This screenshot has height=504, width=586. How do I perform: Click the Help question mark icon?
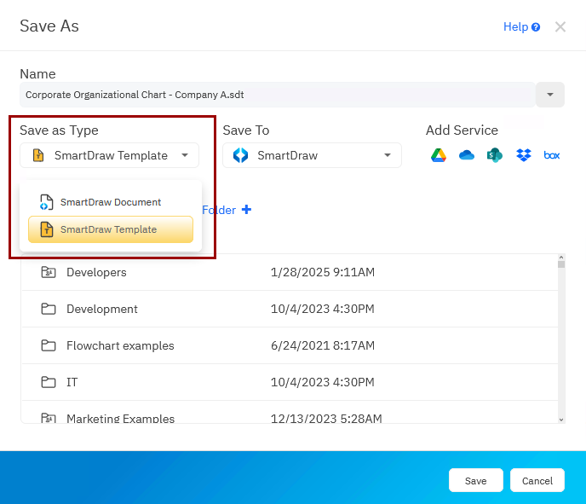pos(536,27)
